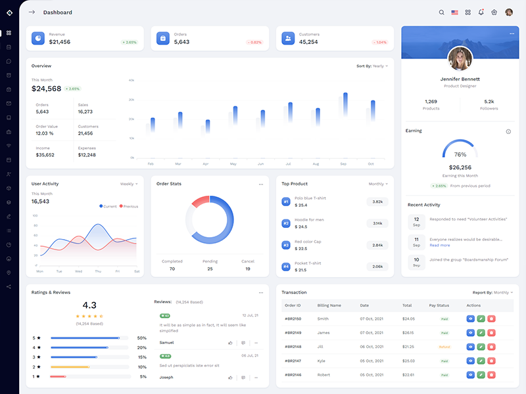Like Samuel's review with the thumbs-up icon
Image resolution: width=526 pixels, height=394 pixels.
pos(230,343)
